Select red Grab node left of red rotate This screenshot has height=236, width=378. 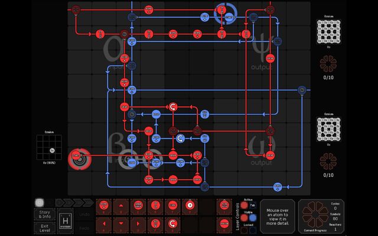tap(125, 107)
